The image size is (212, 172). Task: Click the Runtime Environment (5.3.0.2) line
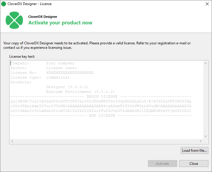coord(80,92)
